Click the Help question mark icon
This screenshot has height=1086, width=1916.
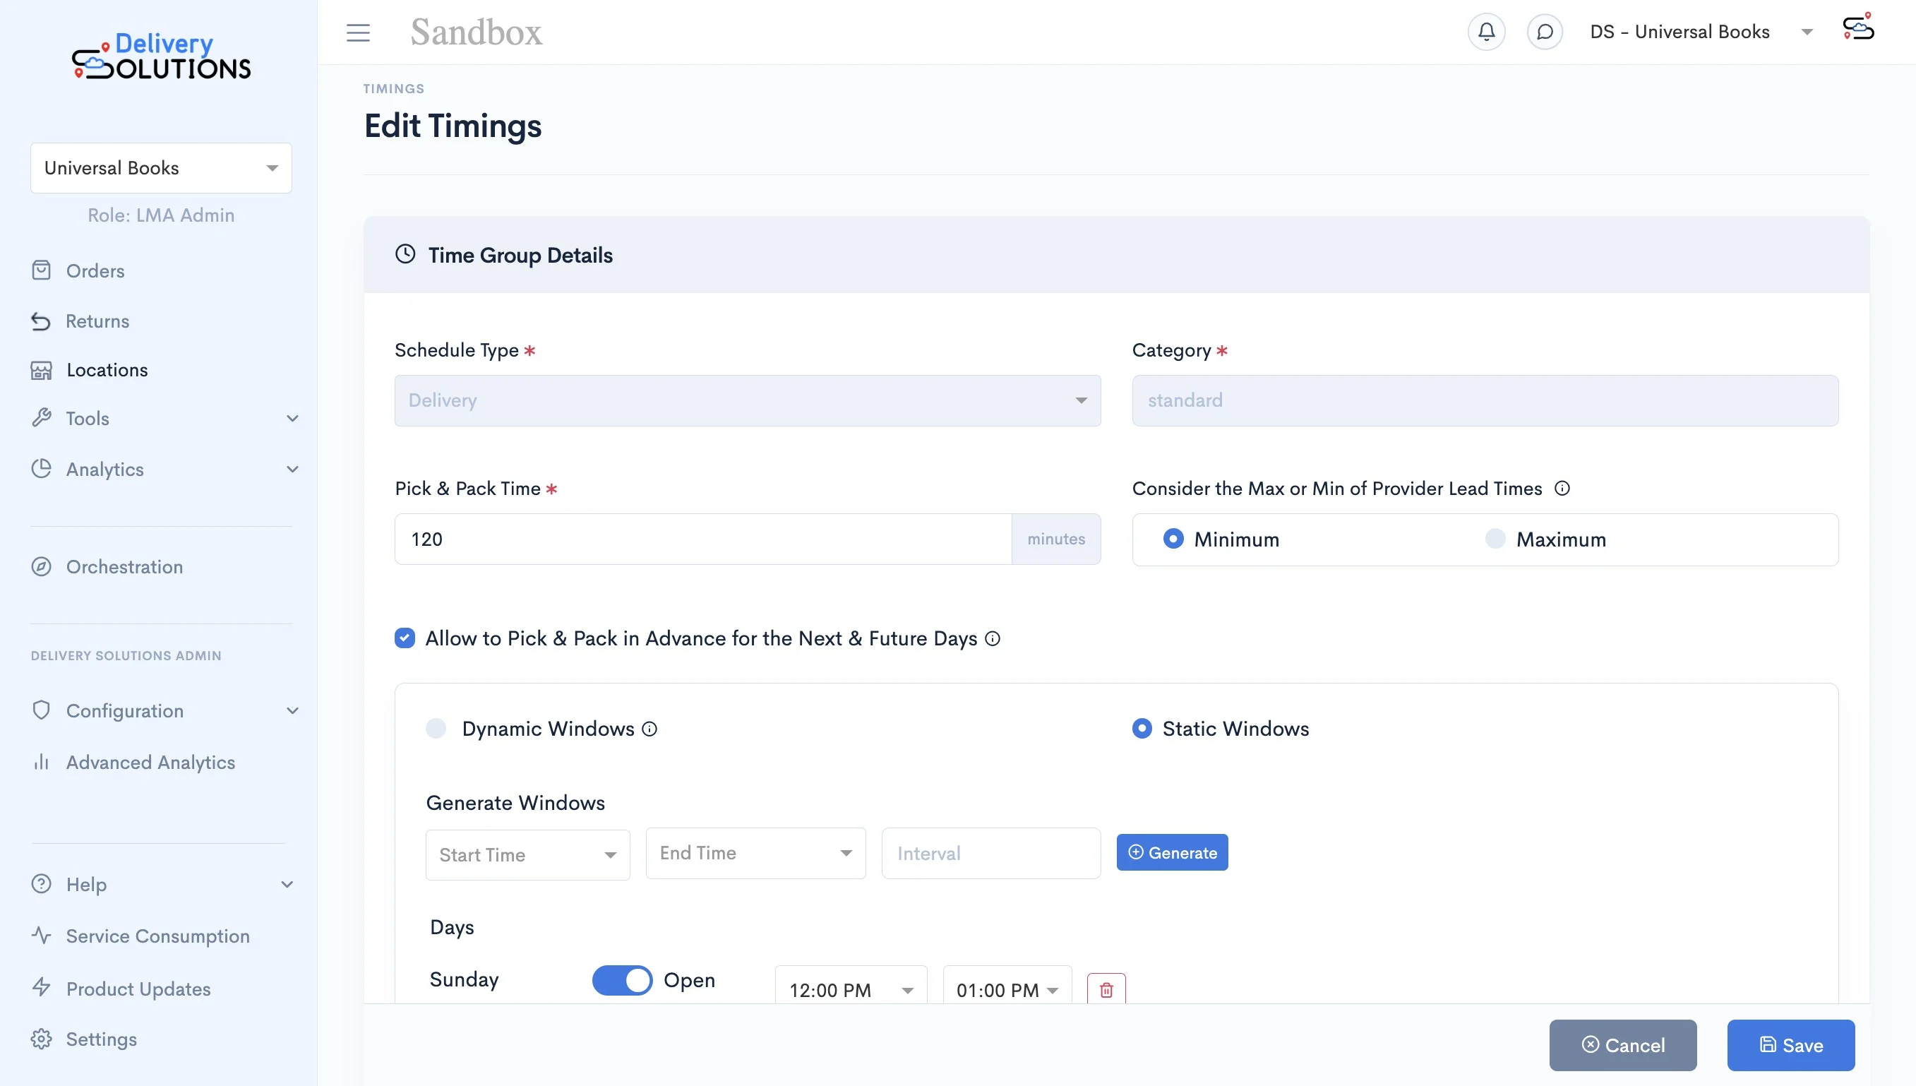[x=41, y=884]
